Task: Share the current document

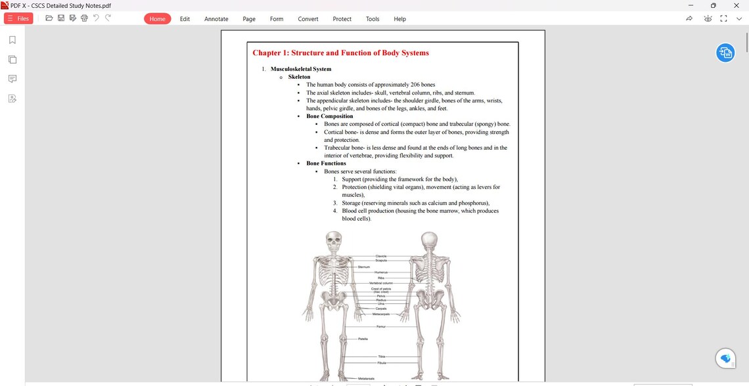Action: click(689, 18)
